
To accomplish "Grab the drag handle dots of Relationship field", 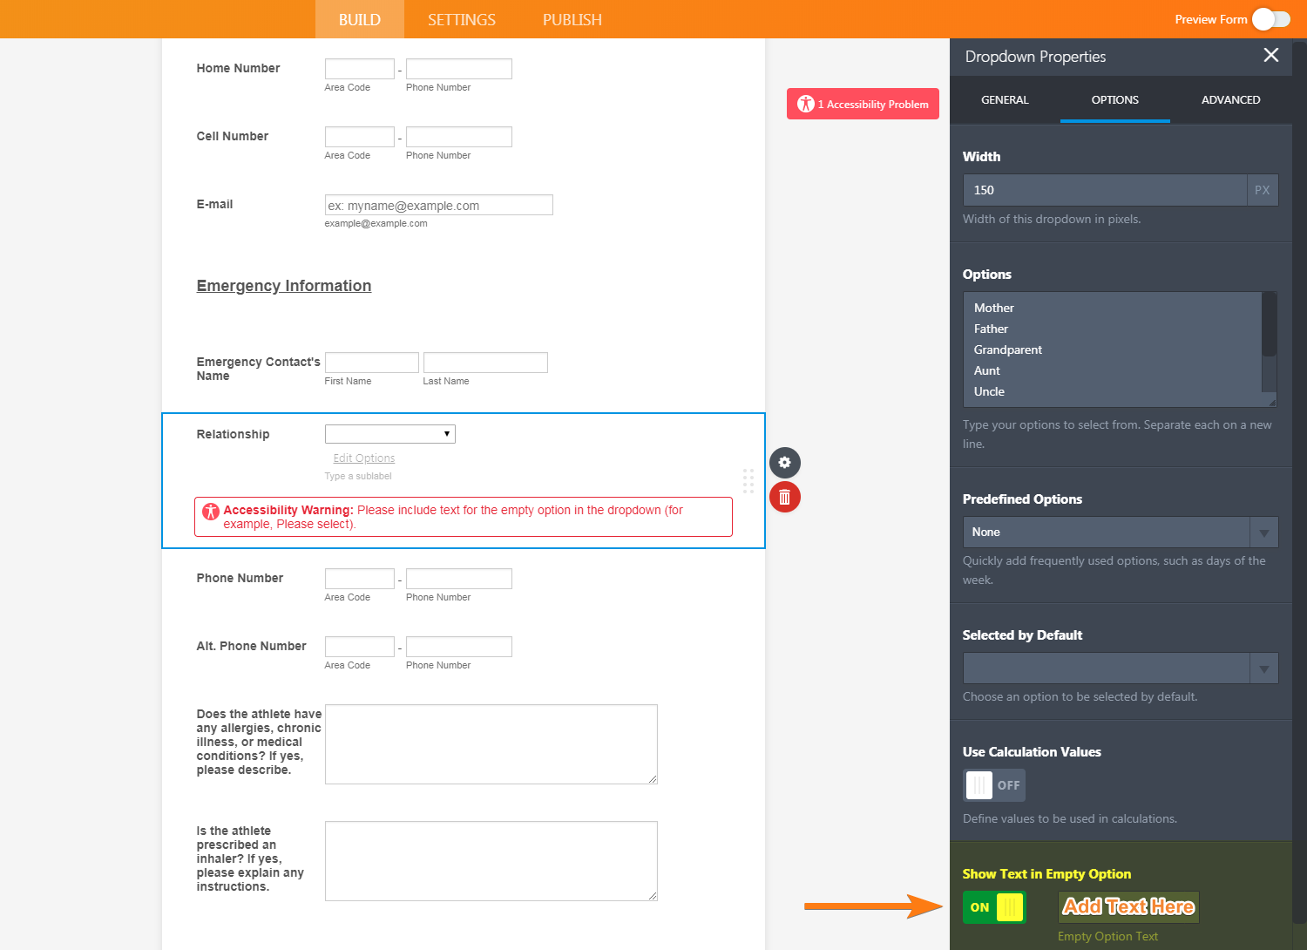I will (x=748, y=481).
